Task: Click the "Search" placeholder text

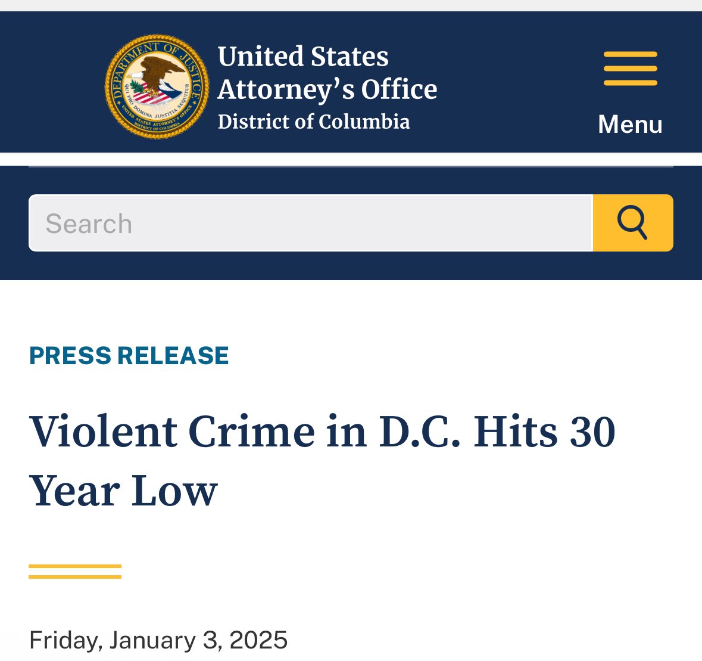Action: [89, 224]
